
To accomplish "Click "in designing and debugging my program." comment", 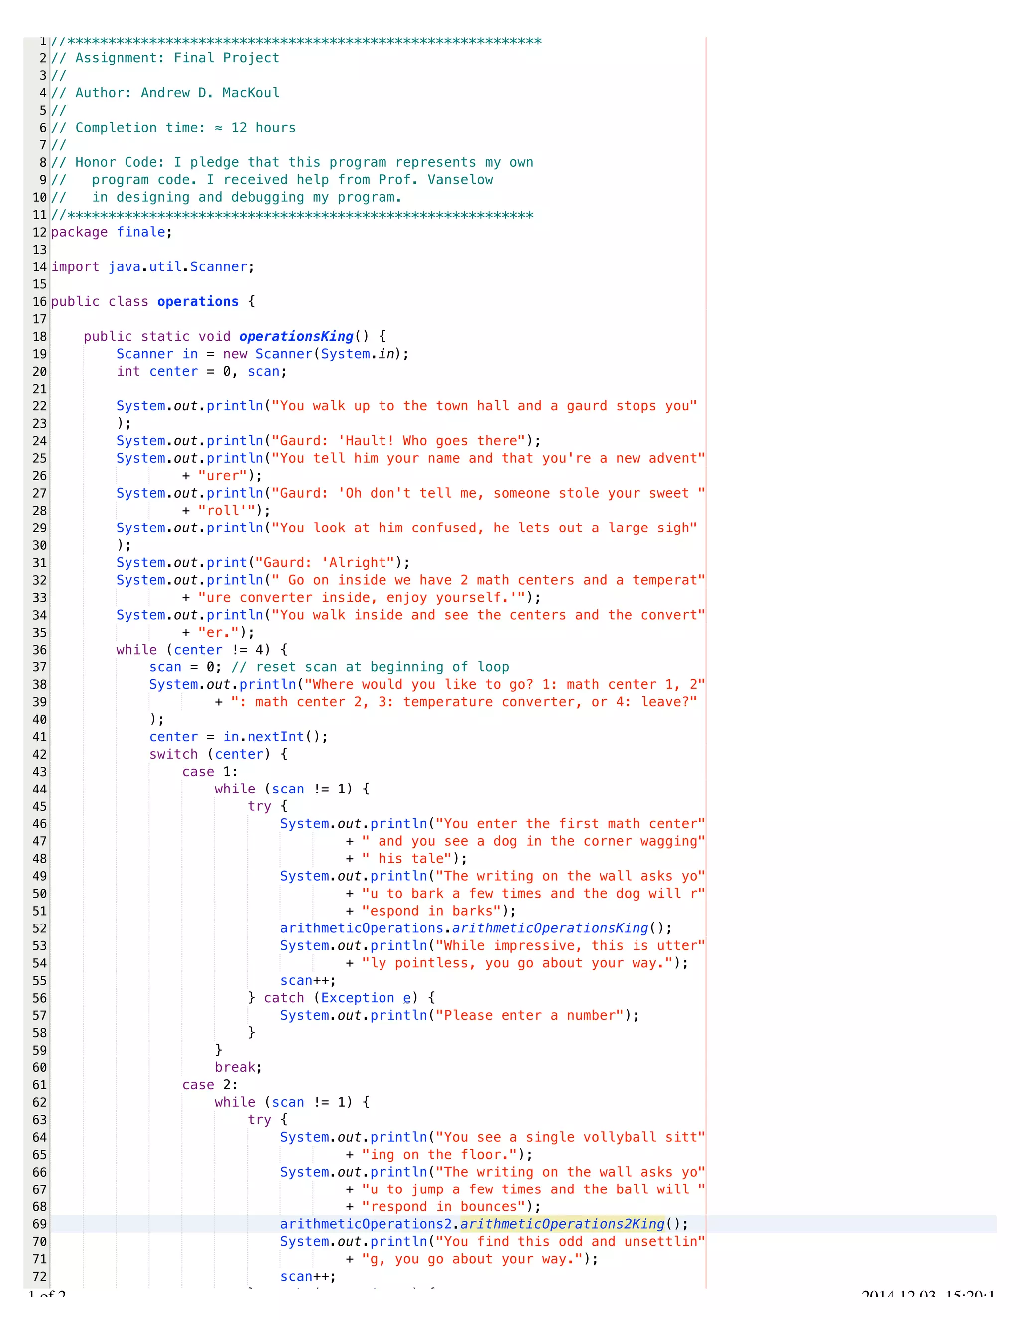I will pyautogui.click(x=247, y=198).
